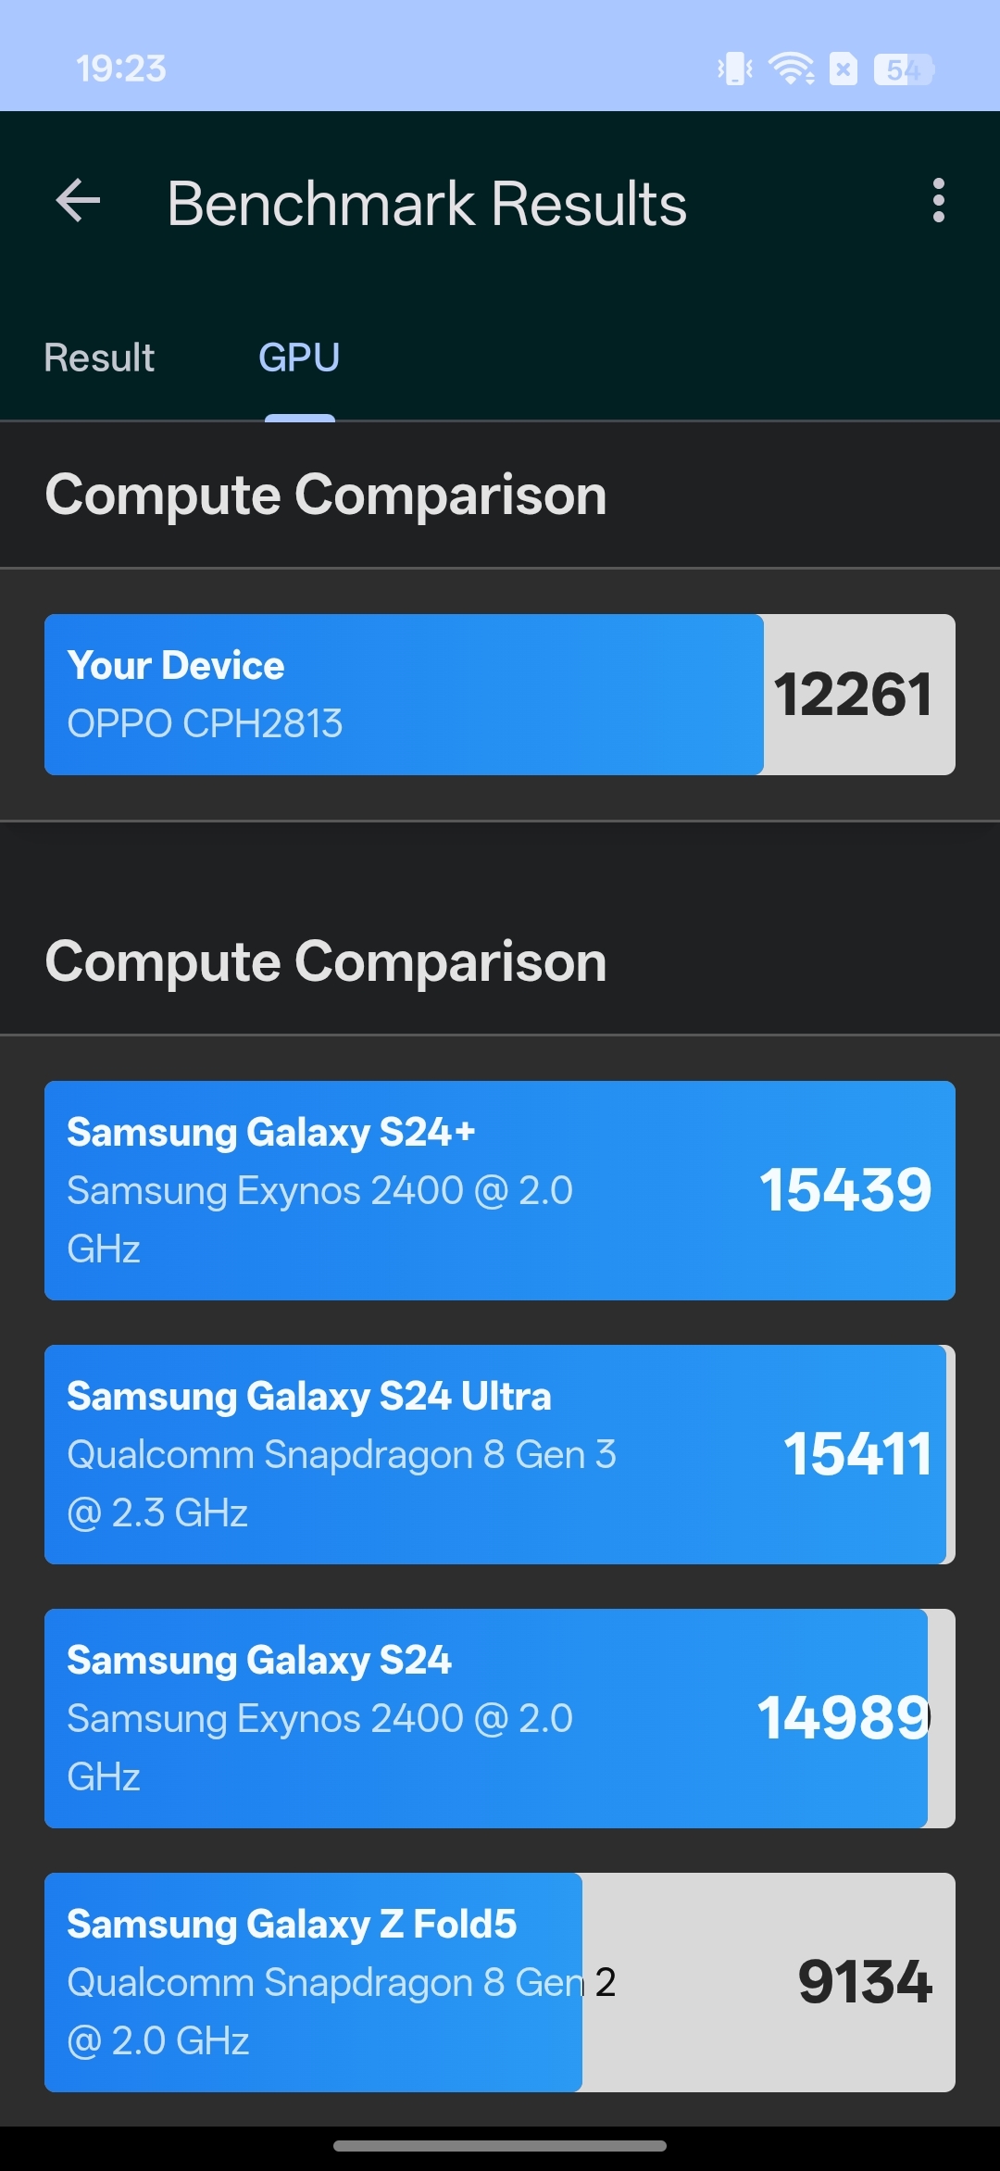Image resolution: width=1000 pixels, height=2171 pixels.
Task: Switch to the Result tab
Action: point(99,358)
